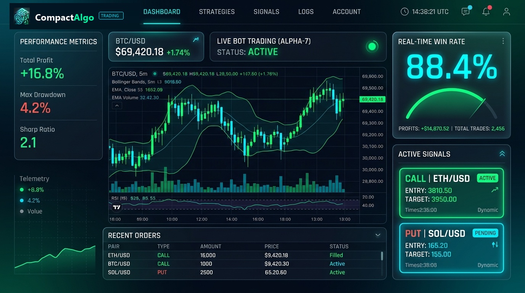Open the notifications bell
The image size is (525, 293).
pyautogui.click(x=486, y=11)
